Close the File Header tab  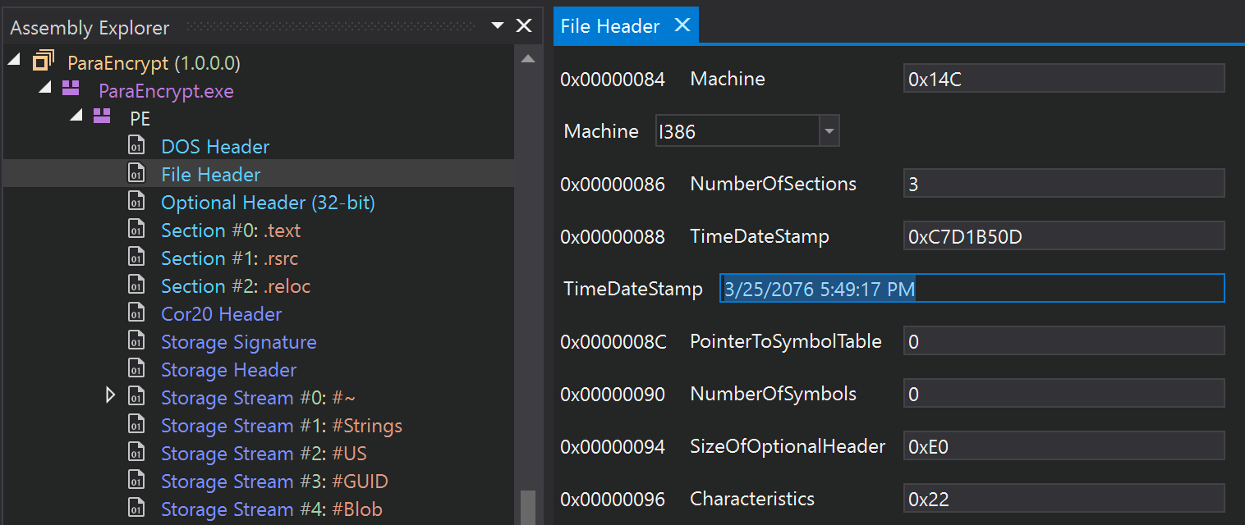pyautogui.click(x=682, y=25)
